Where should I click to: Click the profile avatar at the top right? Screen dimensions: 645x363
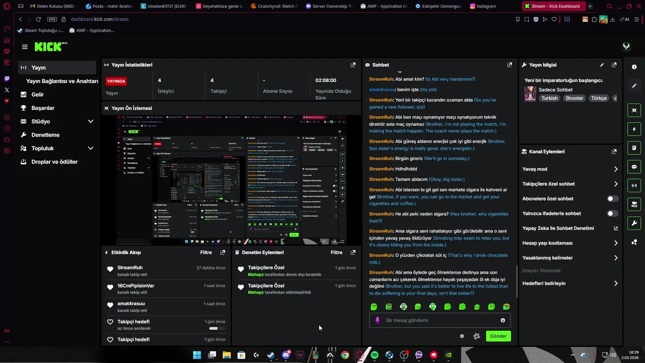pyautogui.click(x=626, y=46)
